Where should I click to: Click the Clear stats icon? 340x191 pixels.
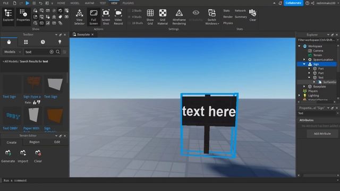pos(253,15)
